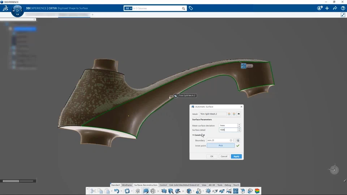This screenshot has height=195, width=347.
Task: Select the Automatic Surface tool icon
Action: [x=146, y=191]
